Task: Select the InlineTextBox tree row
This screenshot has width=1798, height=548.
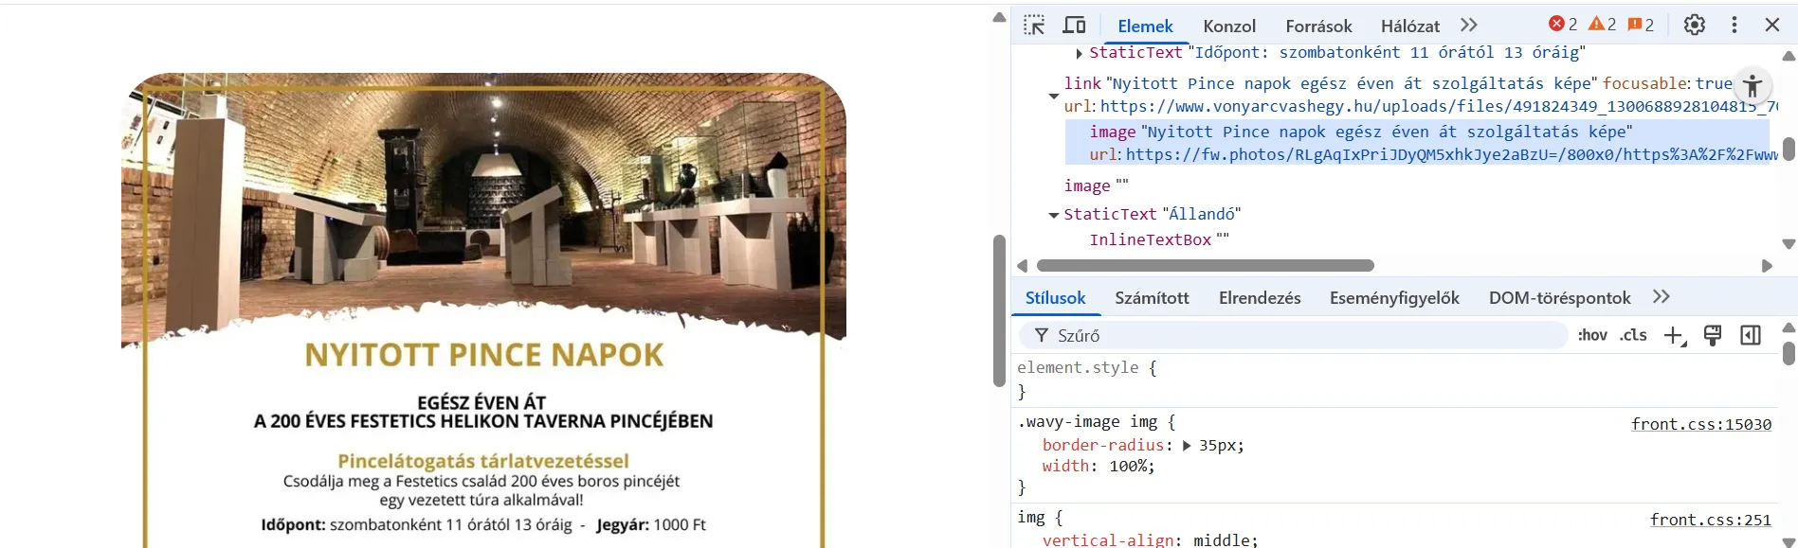Action: point(1158,240)
